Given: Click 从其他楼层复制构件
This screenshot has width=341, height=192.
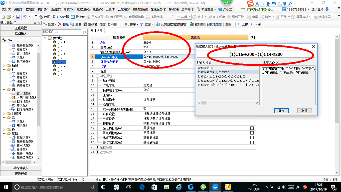Looking at the screenshot, I should pyautogui.click(x=172, y=24).
